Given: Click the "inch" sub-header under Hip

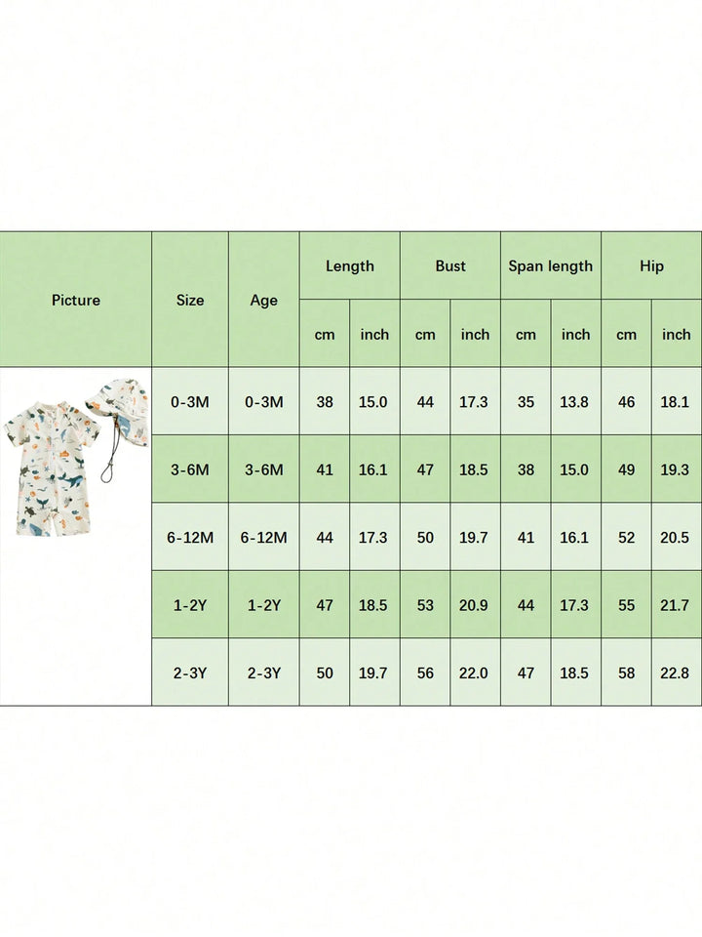Looking at the screenshot, I should pos(677,335).
